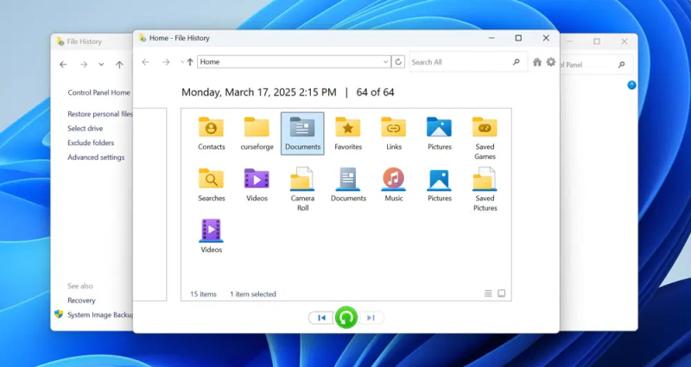Open the address bar dropdown arrow
The width and height of the screenshot is (691, 367).
tap(385, 62)
